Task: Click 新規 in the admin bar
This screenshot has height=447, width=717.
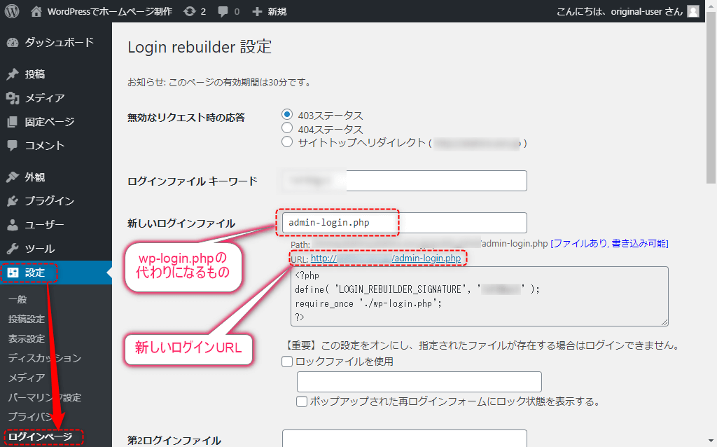Action: click(x=277, y=11)
